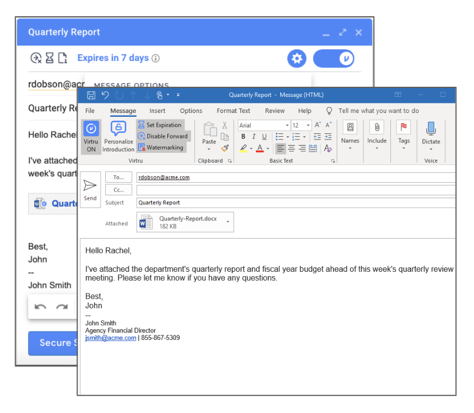Click the touch/mouse mode icon in Outlook title bar
This screenshot has height=413, width=474.
pyautogui.click(x=159, y=95)
